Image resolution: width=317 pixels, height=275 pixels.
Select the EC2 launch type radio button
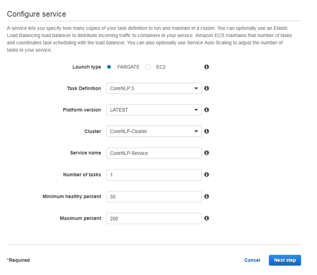[148, 67]
